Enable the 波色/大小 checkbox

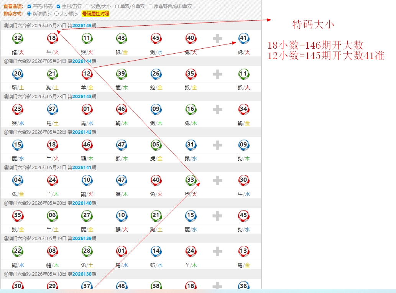click(x=88, y=6)
